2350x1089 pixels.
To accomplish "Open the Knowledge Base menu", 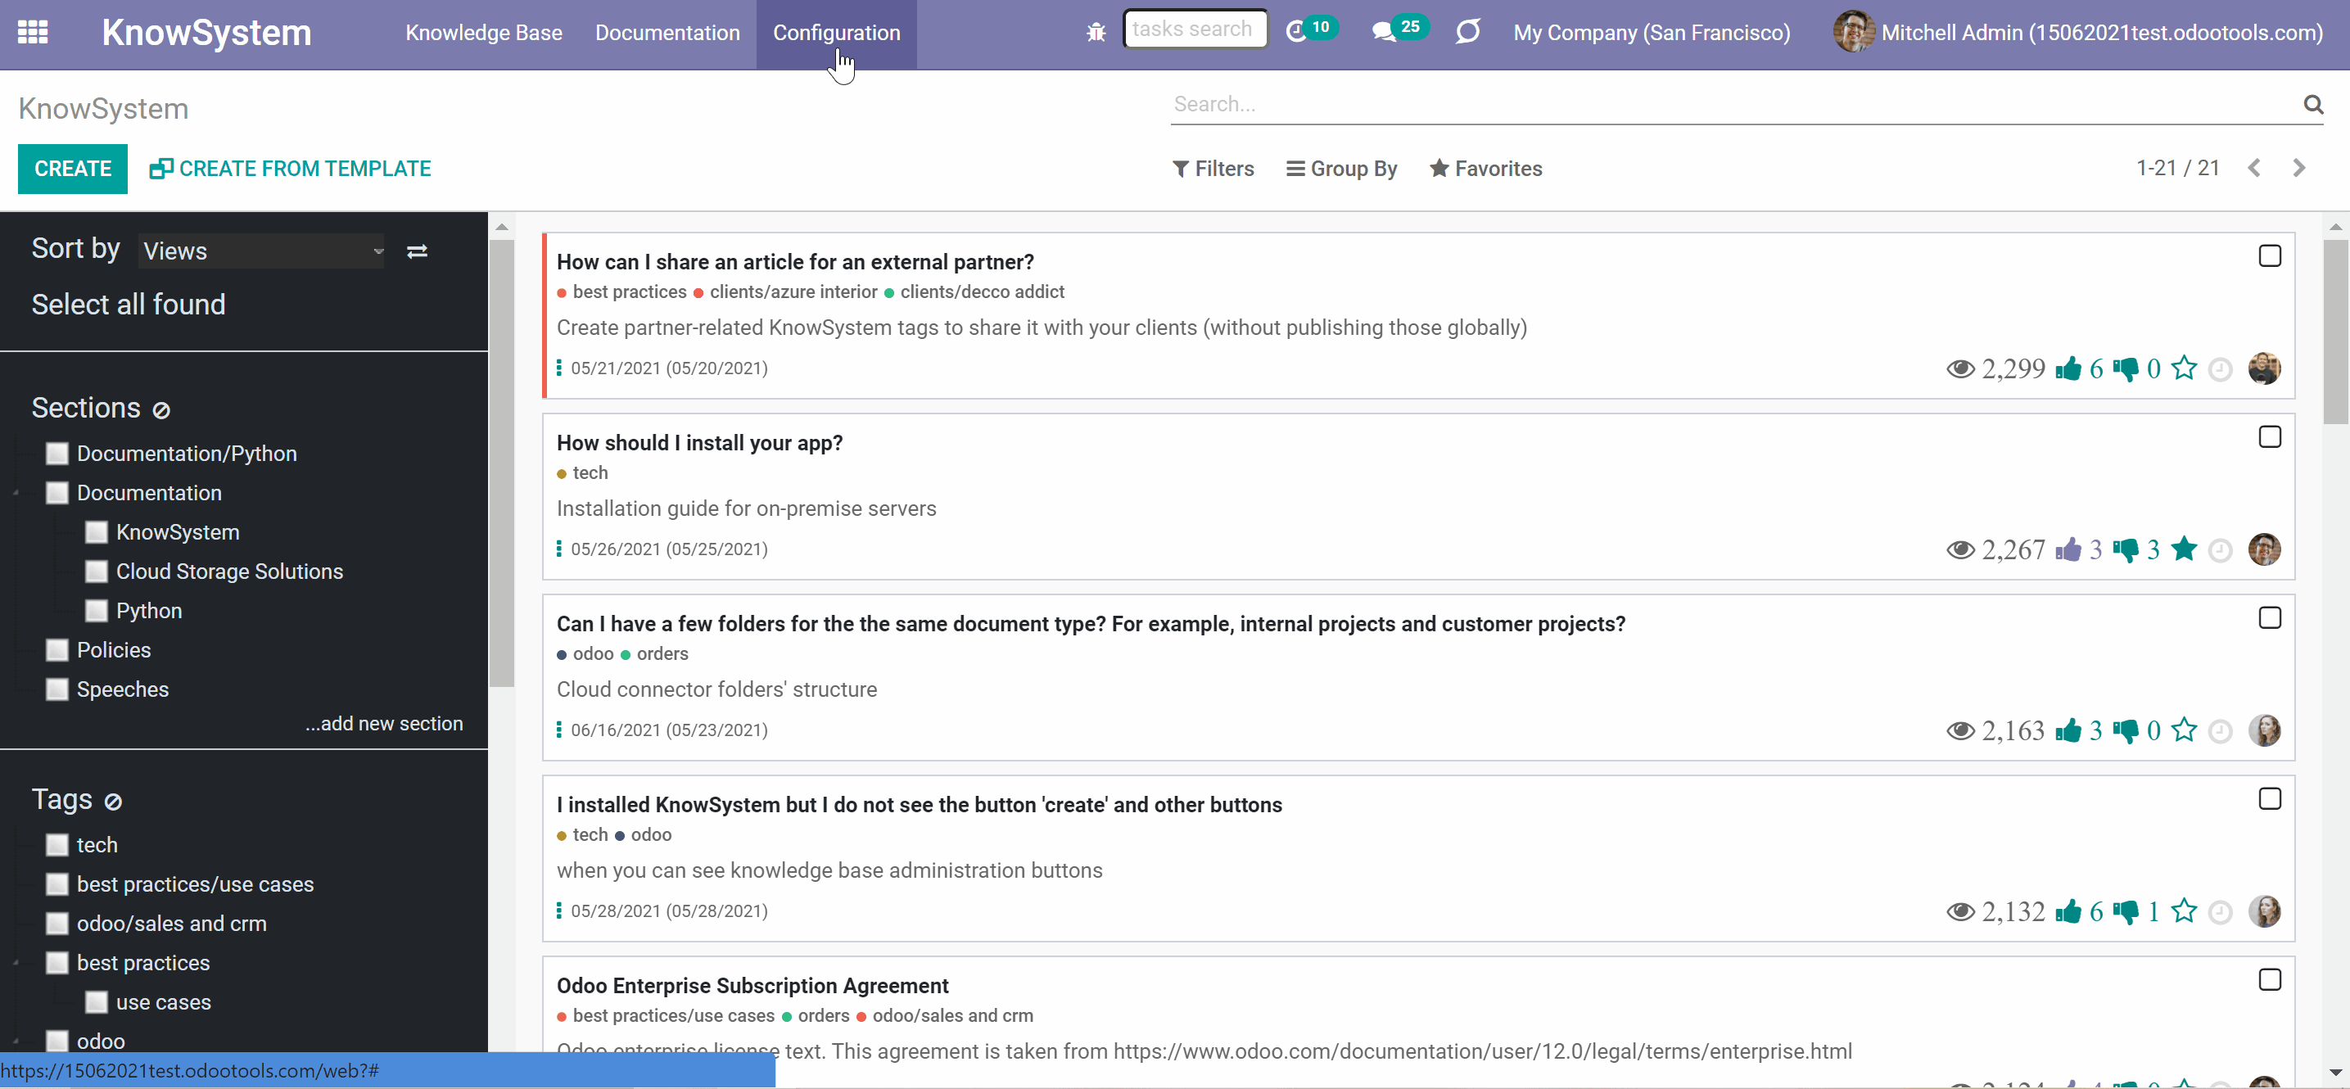I will (483, 33).
